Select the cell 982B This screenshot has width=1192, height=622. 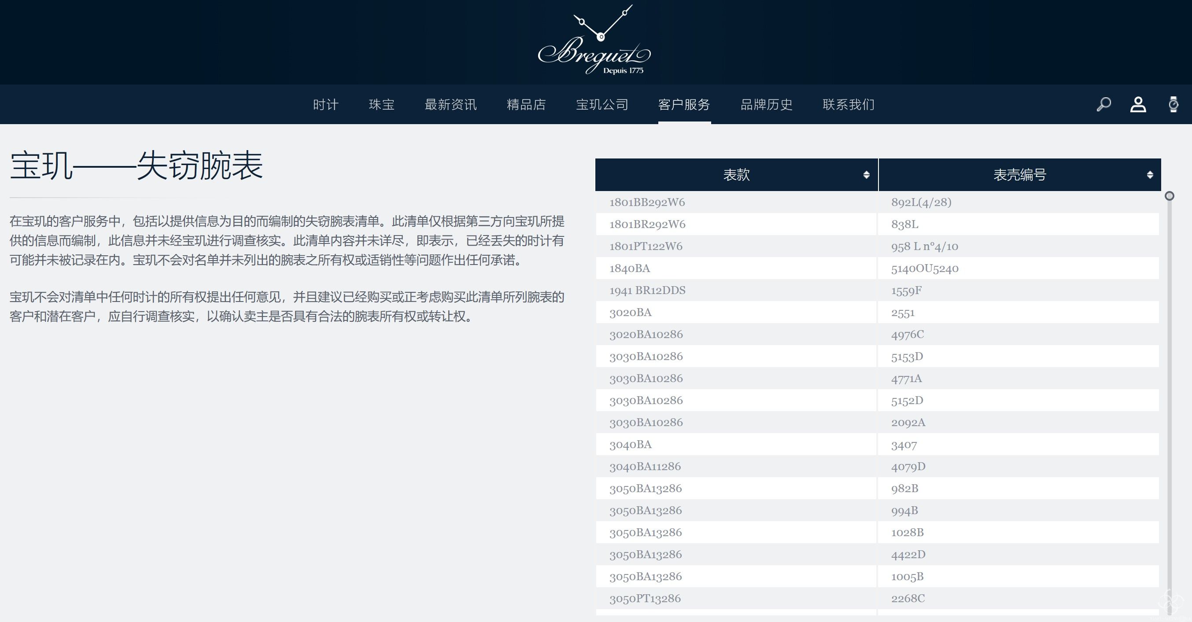pyautogui.click(x=1019, y=488)
